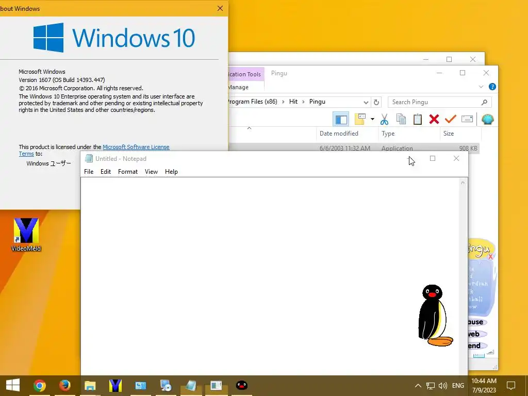Click the email envelope icon in Explorer toolbar
The image size is (528, 396).
(x=467, y=119)
